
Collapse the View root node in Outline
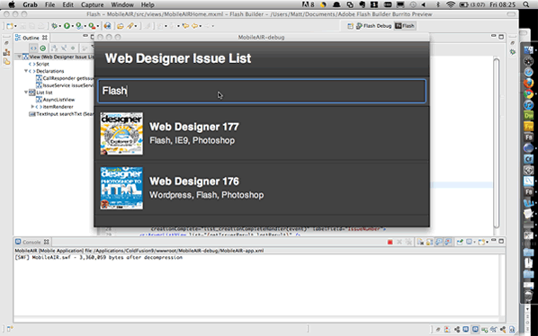[20, 57]
